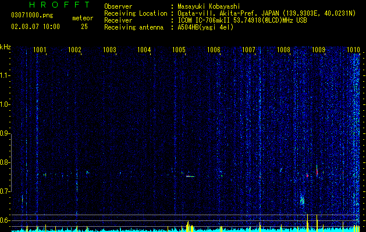The image size is (366, 232).
Task: Click the 0.6 kHz axis label
Action: click(5, 220)
